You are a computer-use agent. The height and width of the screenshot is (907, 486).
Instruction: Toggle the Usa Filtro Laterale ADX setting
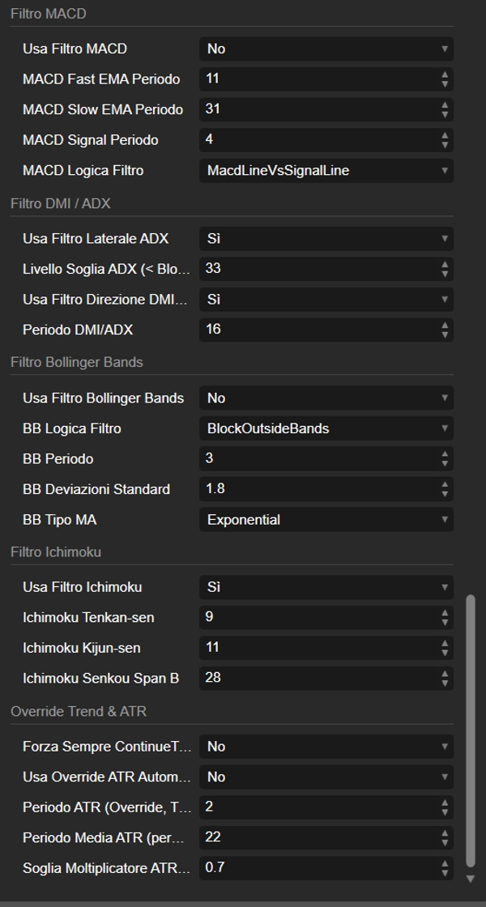point(326,238)
